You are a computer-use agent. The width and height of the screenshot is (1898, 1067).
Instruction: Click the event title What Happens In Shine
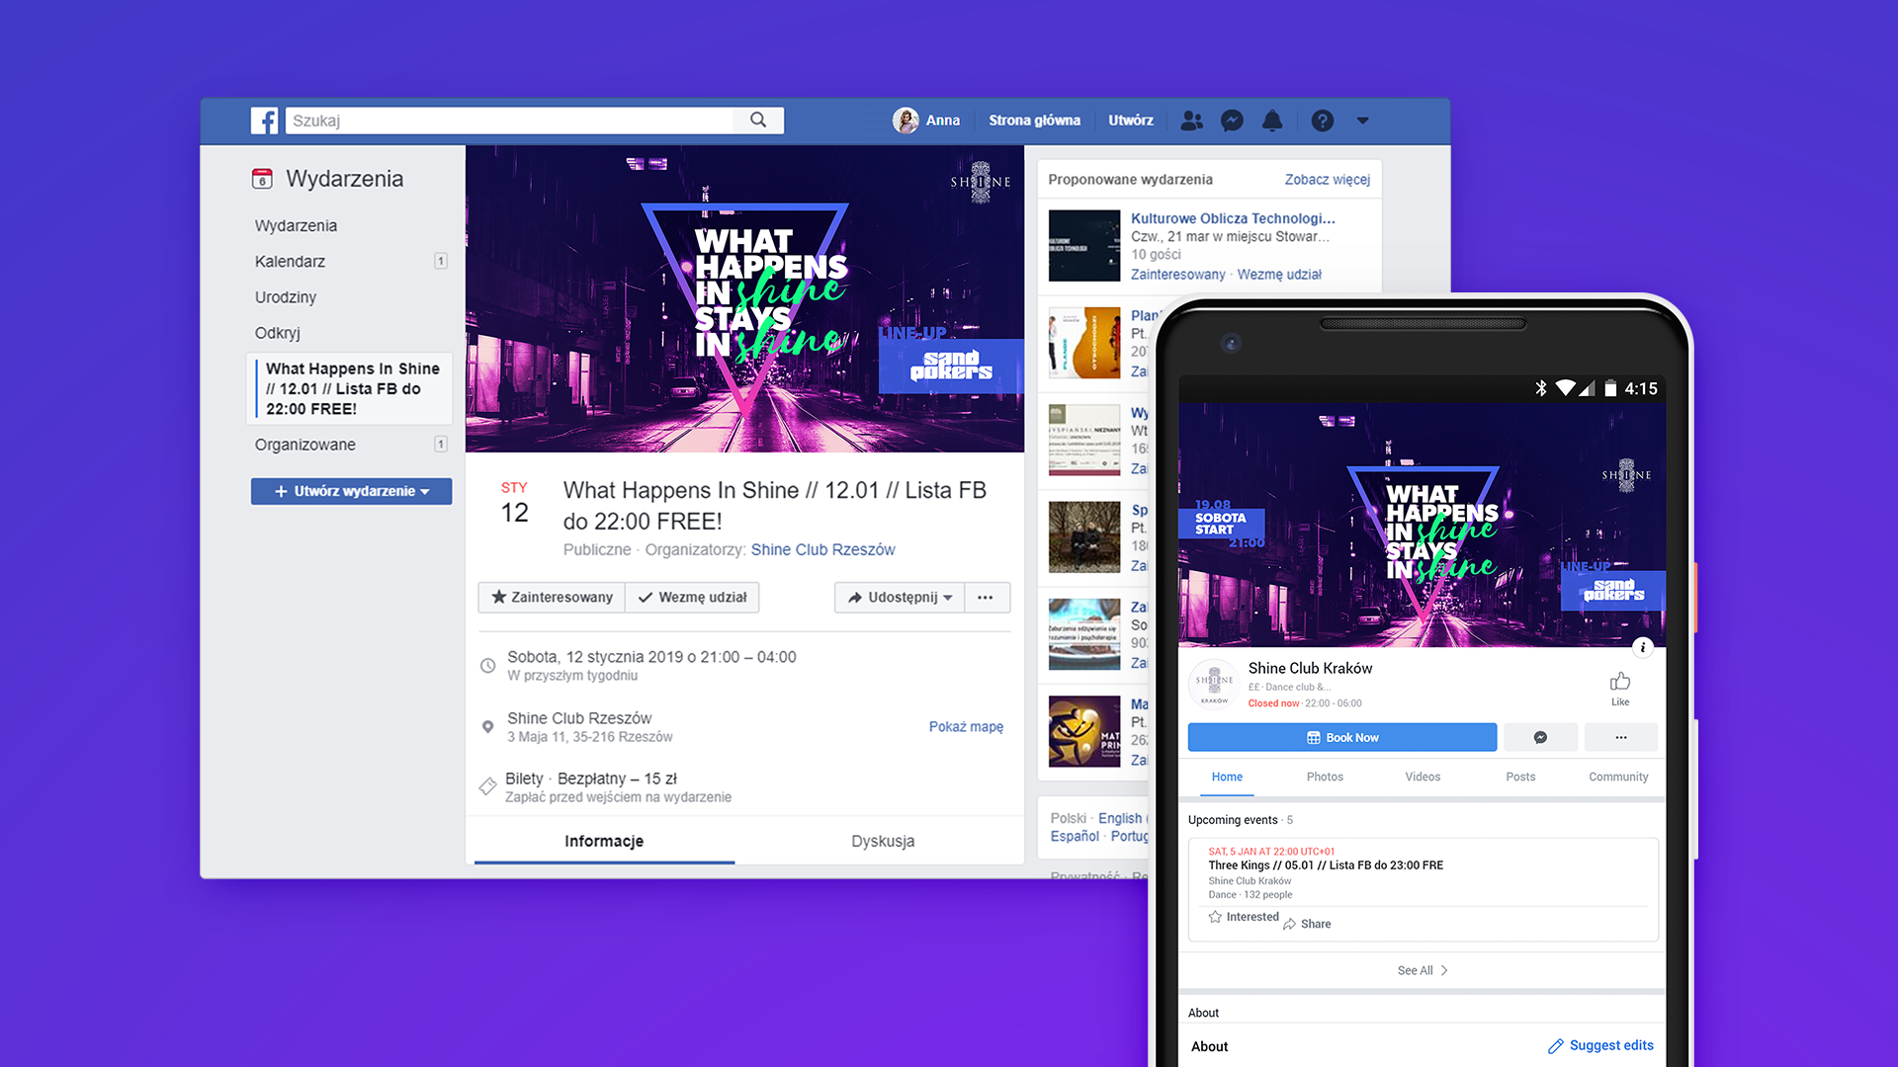pyautogui.click(x=774, y=505)
